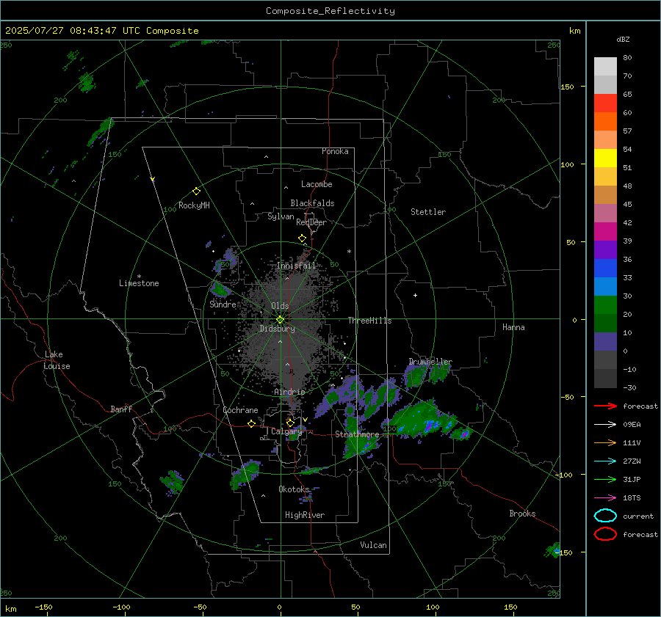Click the Okotoks city label
The image size is (661, 617).
tap(294, 489)
